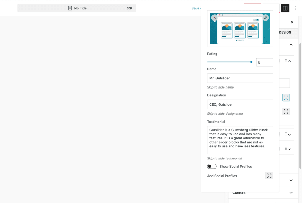Toggle Show Social Profiles switch
This screenshot has width=302, height=203.
click(212, 166)
